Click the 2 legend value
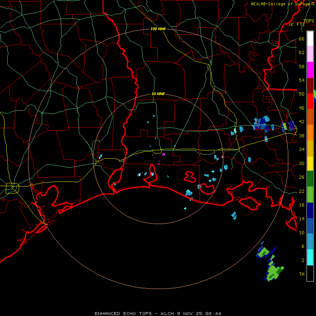This screenshot has width=316, height=316. point(303,261)
